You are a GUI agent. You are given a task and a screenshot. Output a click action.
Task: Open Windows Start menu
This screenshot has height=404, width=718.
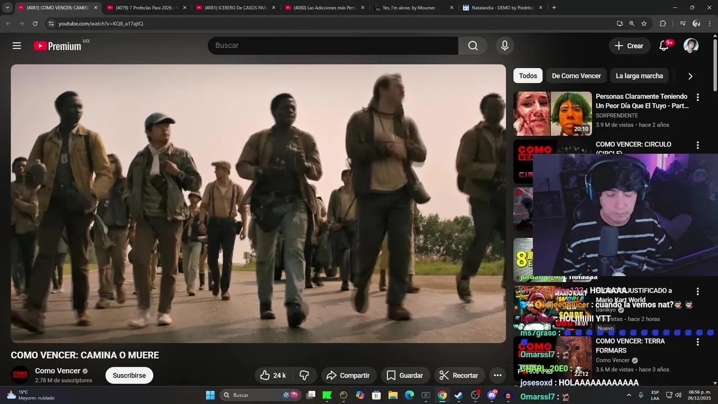[210, 395]
